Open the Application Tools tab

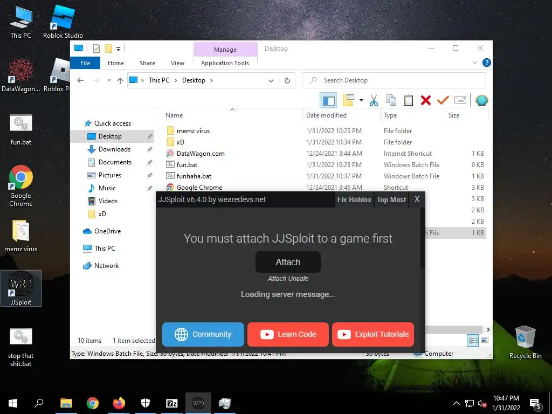pyautogui.click(x=225, y=63)
